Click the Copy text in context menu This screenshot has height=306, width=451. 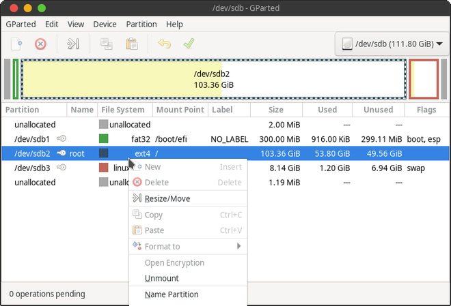[x=154, y=215]
